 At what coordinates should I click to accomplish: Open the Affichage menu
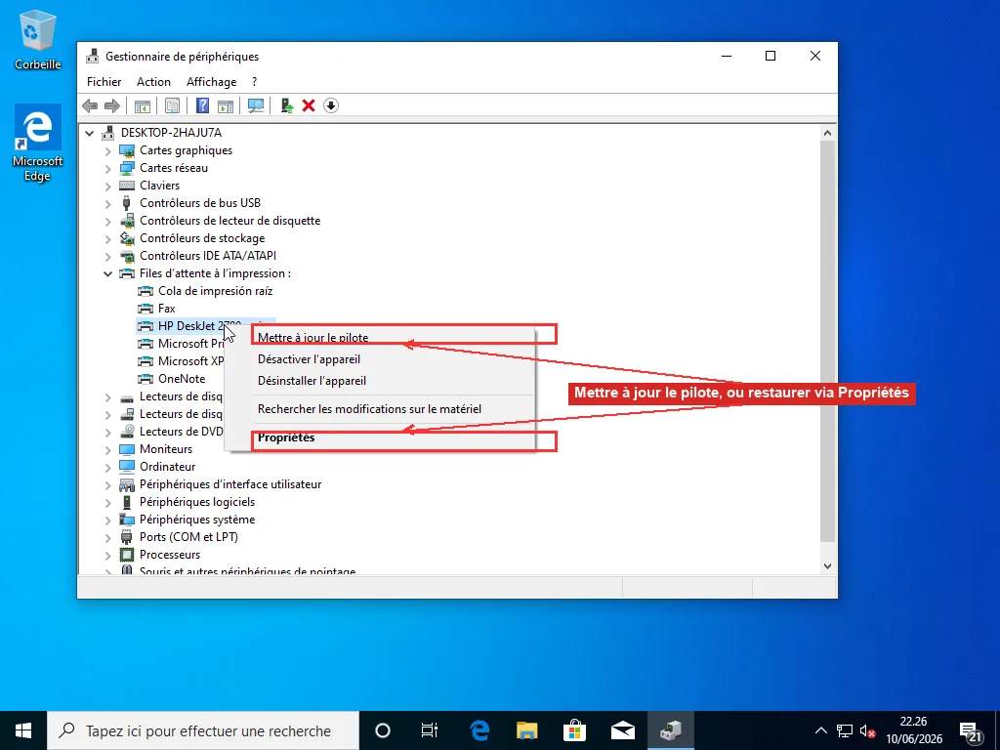[x=211, y=82]
